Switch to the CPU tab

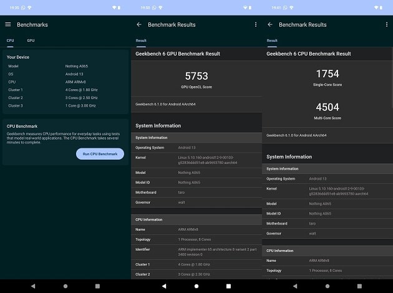[10, 41]
